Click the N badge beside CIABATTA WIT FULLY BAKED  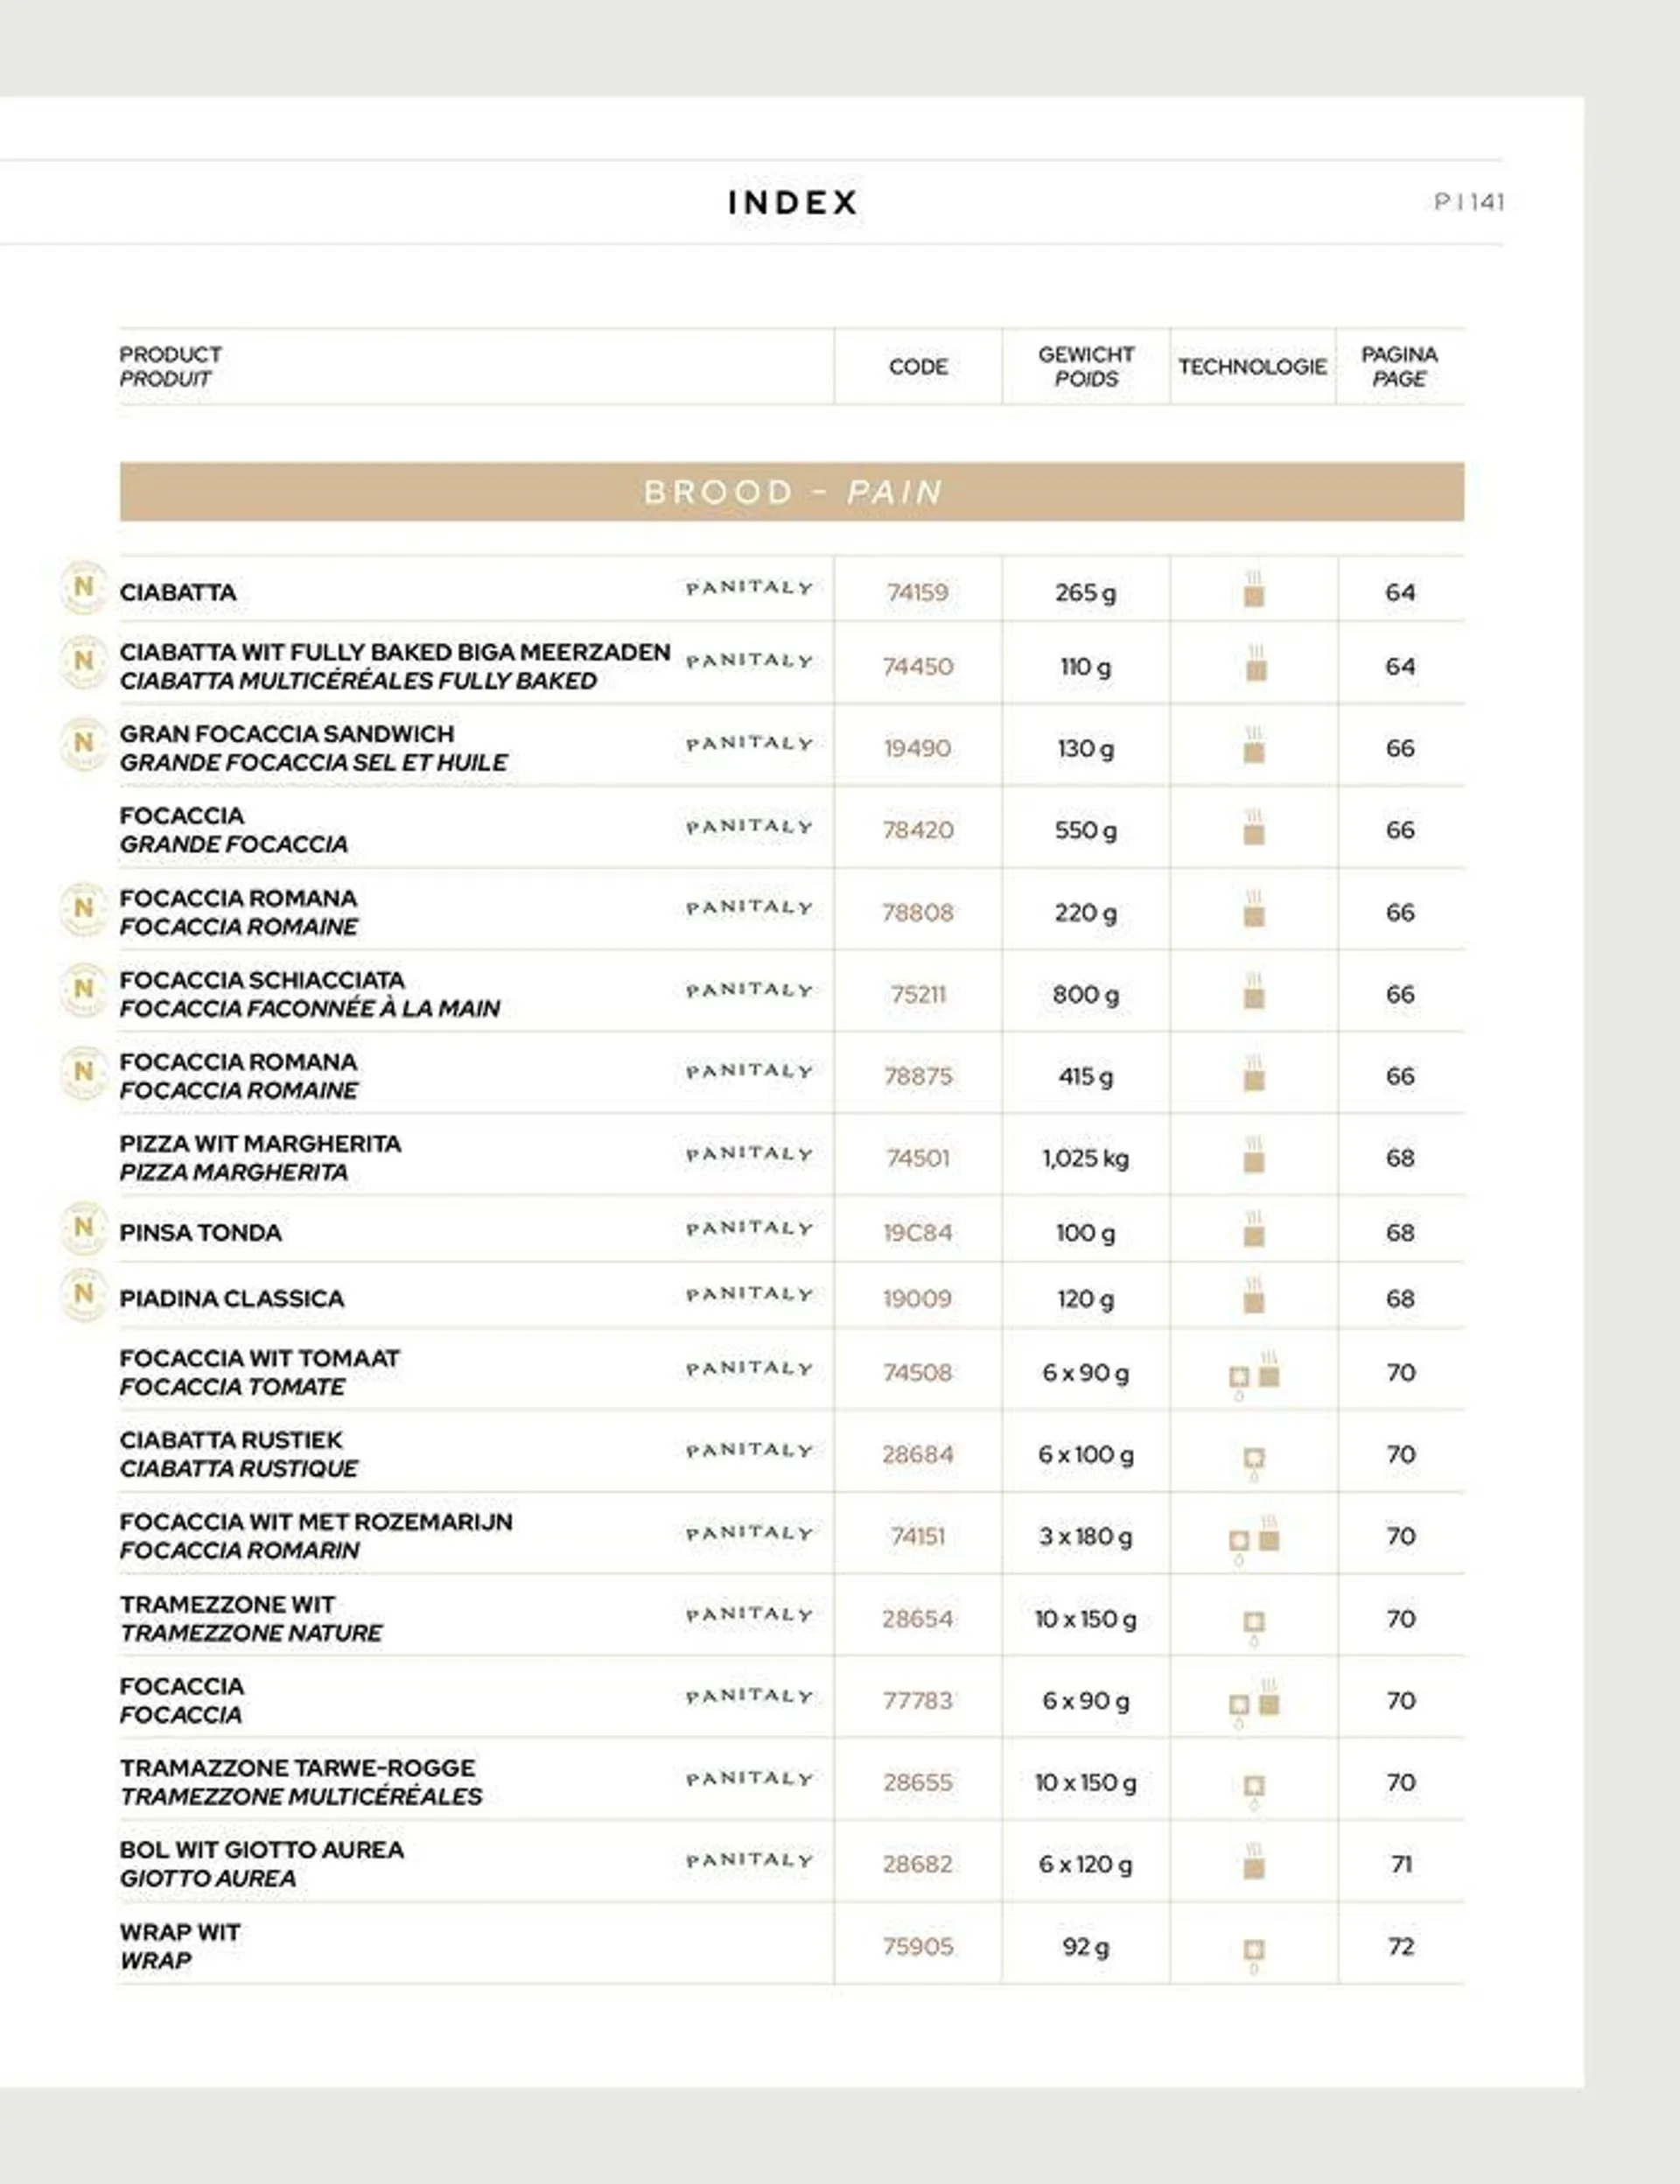tap(84, 662)
